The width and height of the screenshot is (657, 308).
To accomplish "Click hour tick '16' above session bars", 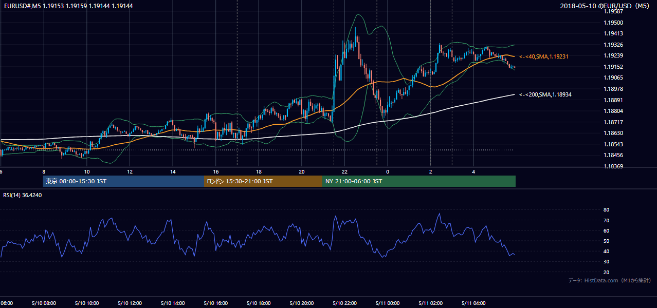I will point(216,172).
